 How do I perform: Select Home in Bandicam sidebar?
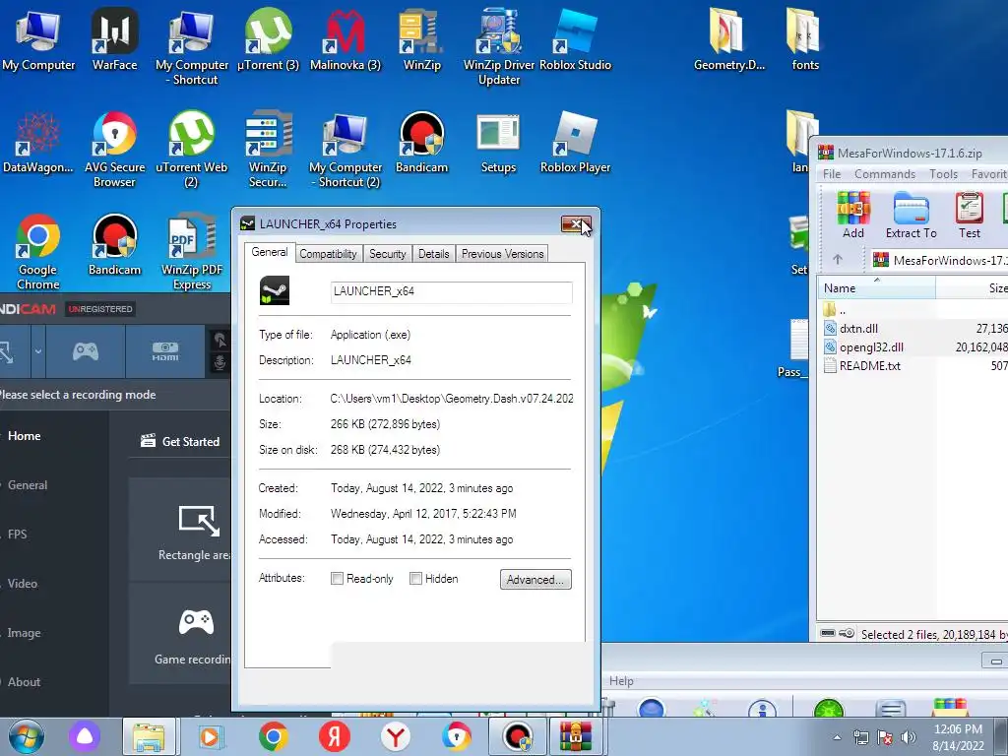(x=25, y=436)
